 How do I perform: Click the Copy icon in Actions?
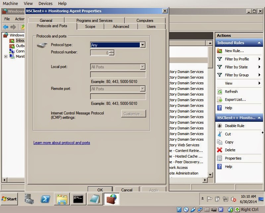click(219, 142)
